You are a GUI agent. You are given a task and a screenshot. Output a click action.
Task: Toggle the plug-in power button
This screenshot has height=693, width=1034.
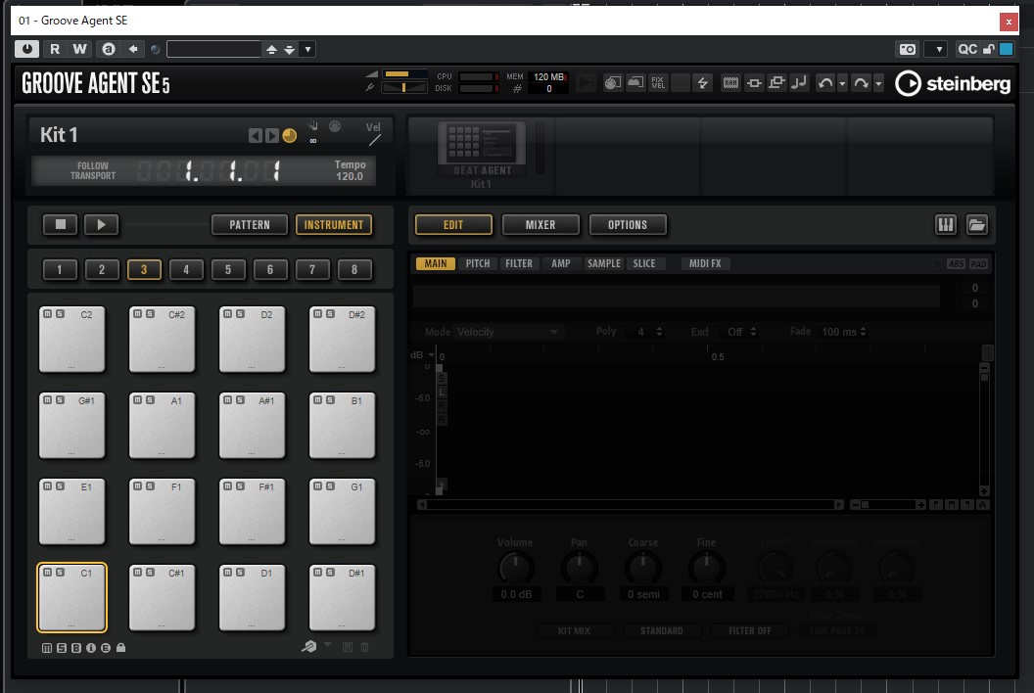pyautogui.click(x=27, y=49)
